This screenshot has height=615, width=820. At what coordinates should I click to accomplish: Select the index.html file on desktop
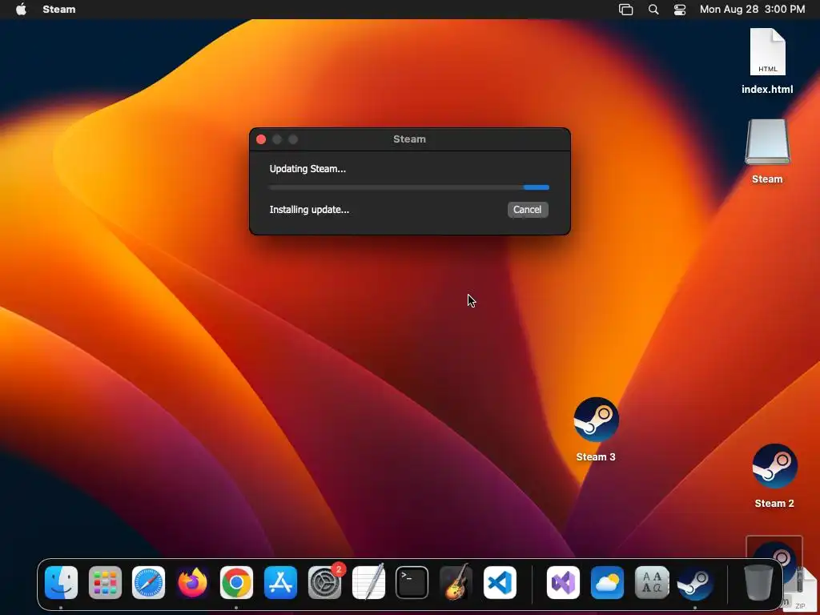pos(767,61)
